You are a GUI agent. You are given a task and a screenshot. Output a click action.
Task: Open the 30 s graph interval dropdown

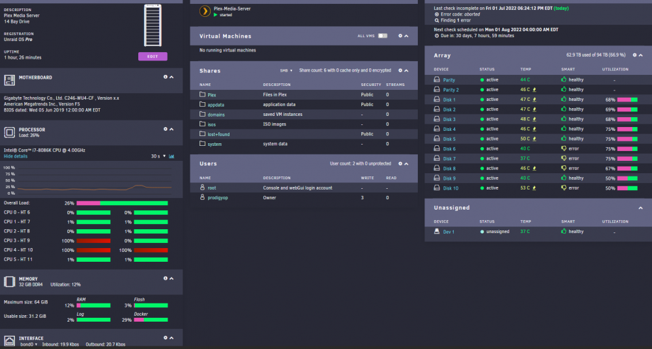[x=158, y=156]
